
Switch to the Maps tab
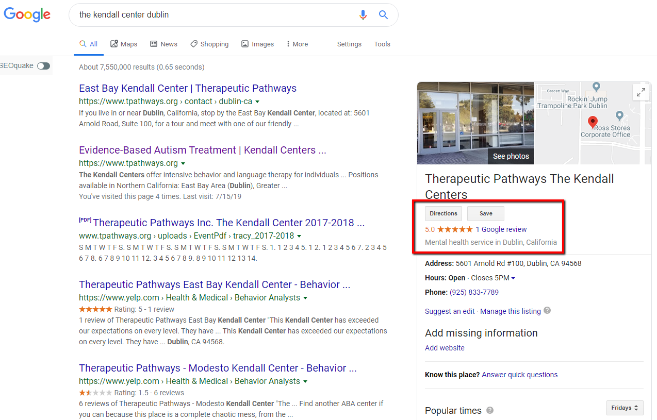click(124, 44)
